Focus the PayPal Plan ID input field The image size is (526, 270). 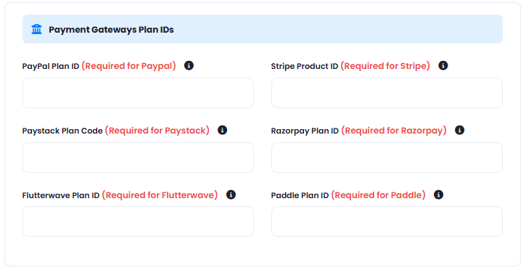click(x=138, y=93)
